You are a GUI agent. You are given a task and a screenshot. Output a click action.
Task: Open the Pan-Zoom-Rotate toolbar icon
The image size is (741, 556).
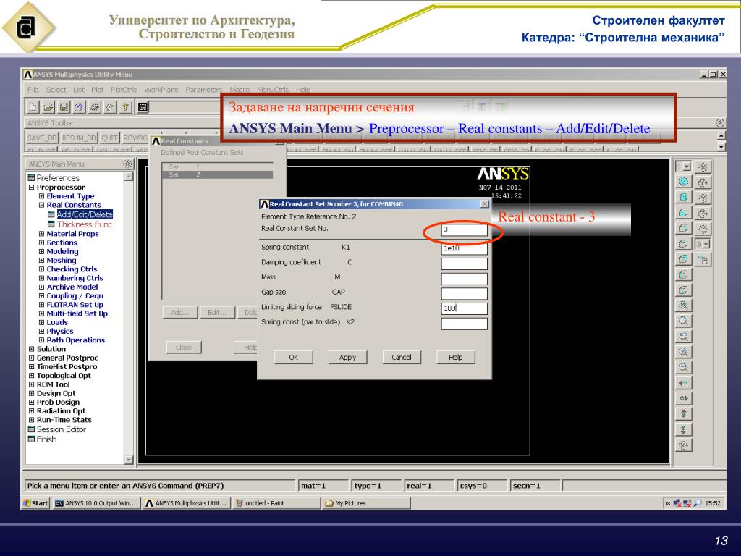tap(80, 107)
